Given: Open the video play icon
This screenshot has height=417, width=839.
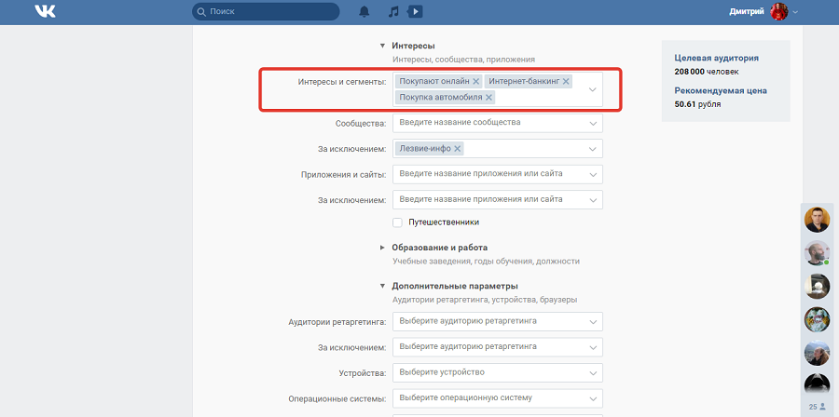Looking at the screenshot, I should pyautogui.click(x=415, y=11).
